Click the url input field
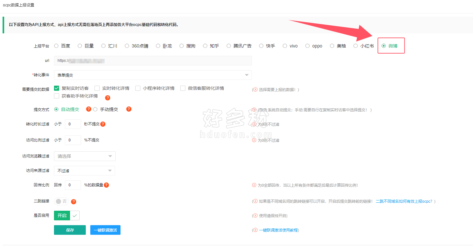473x246 pixels. click(x=153, y=61)
